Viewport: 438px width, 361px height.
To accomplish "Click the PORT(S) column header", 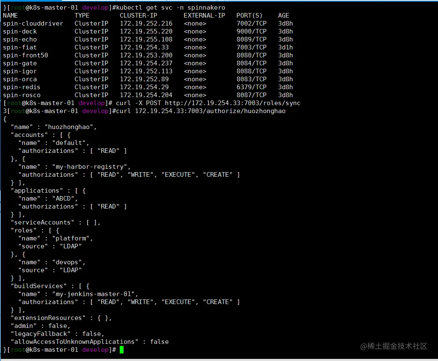I will pos(250,15).
